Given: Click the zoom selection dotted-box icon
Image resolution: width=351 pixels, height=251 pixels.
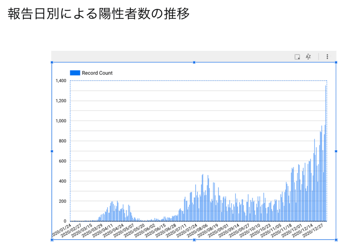Looking at the screenshot, I should coord(297,57).
